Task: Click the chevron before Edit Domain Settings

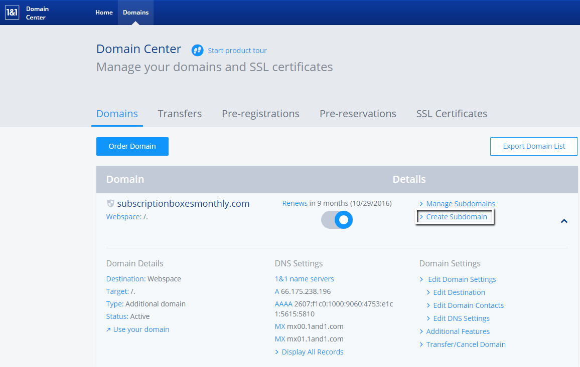Action: pos(421,279)
